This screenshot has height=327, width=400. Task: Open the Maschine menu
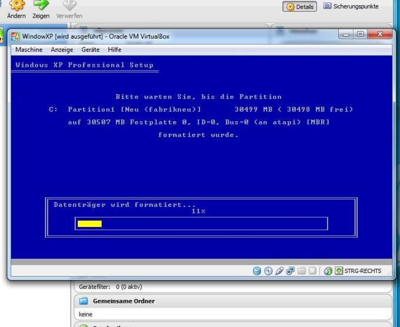29,49
